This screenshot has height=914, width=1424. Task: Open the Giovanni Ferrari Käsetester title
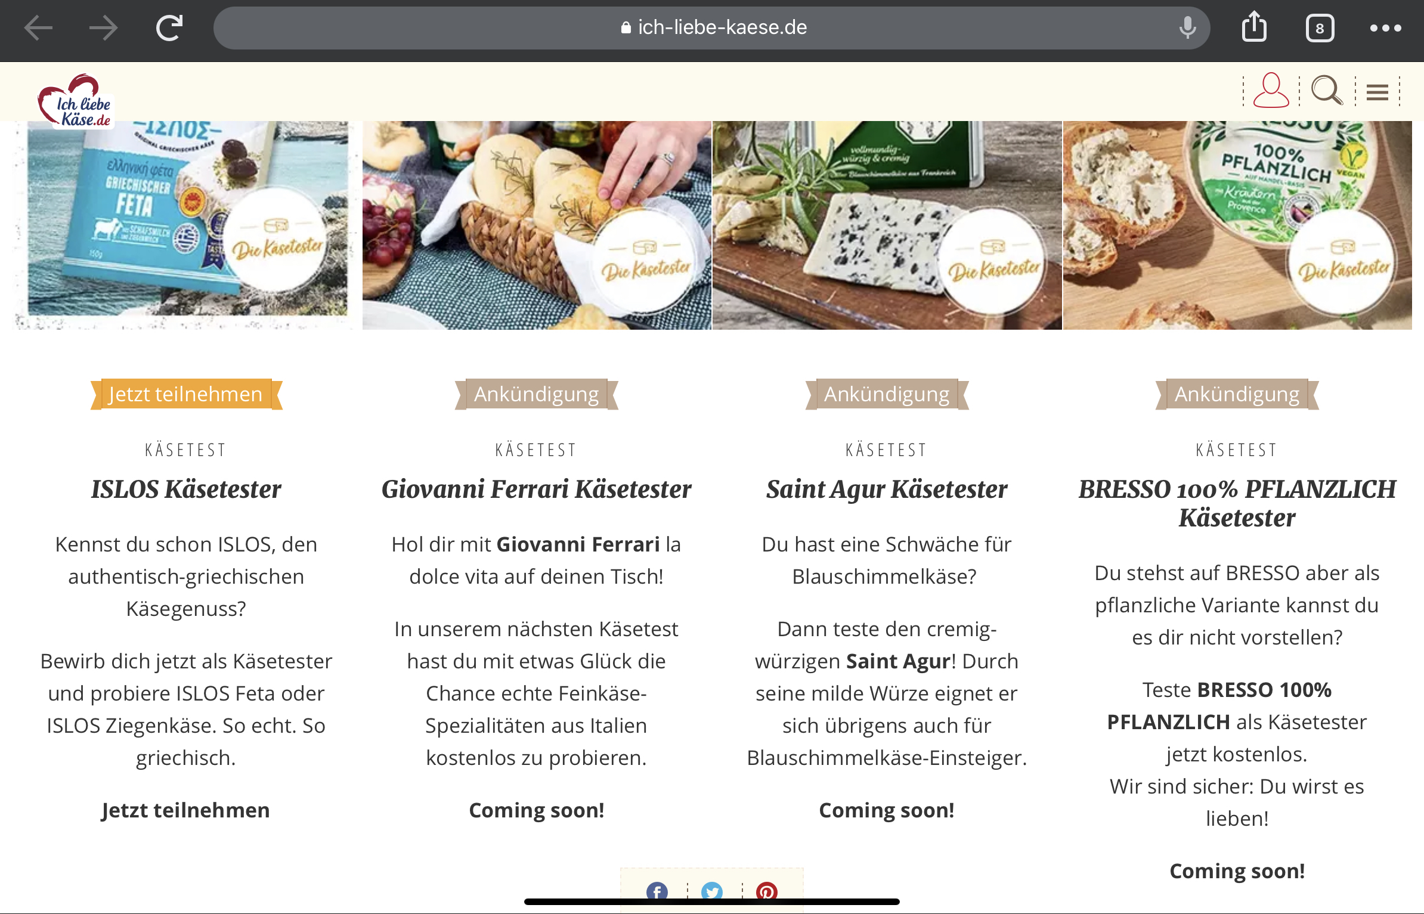pos(536,489)
